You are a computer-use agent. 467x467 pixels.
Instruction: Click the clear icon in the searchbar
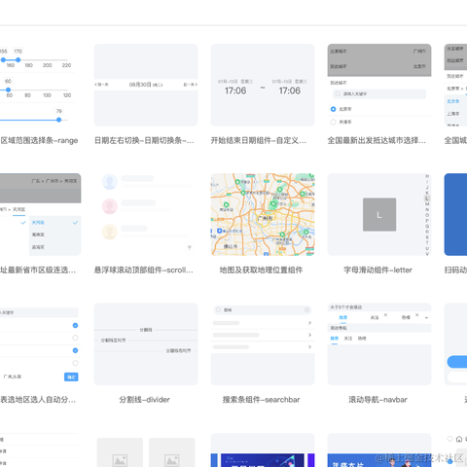[306, 309]
